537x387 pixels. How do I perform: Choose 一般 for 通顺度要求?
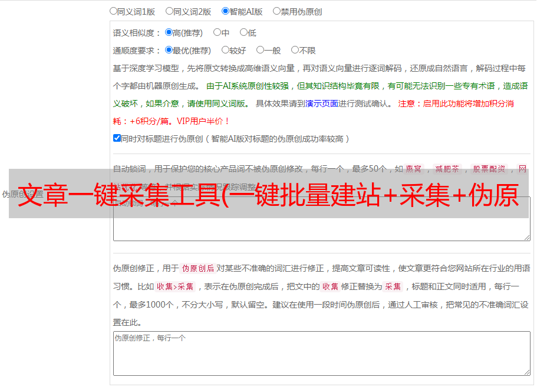260,50
